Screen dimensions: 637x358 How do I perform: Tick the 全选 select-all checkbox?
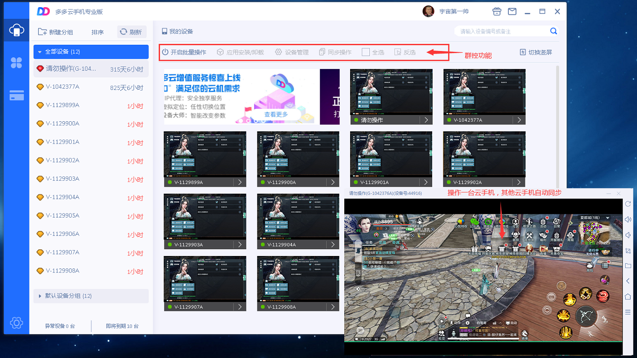coord(366,52)
